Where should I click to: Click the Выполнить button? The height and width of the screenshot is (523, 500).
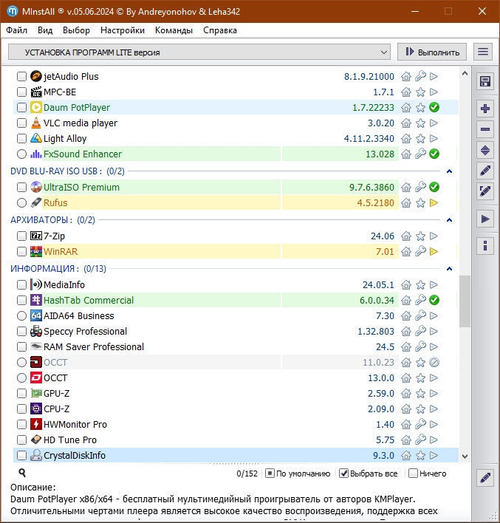[432, 52]
